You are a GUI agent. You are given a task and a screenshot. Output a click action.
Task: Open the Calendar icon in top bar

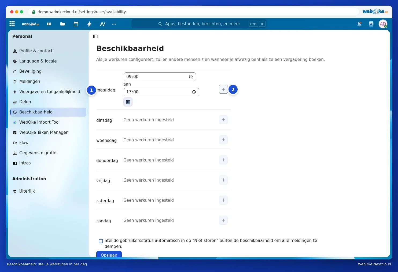76,24
